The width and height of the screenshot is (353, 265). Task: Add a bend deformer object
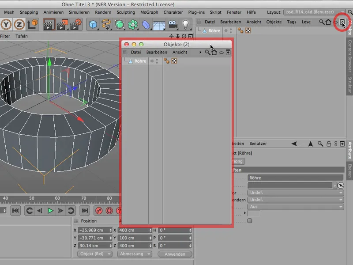click(x=146, y=25)
